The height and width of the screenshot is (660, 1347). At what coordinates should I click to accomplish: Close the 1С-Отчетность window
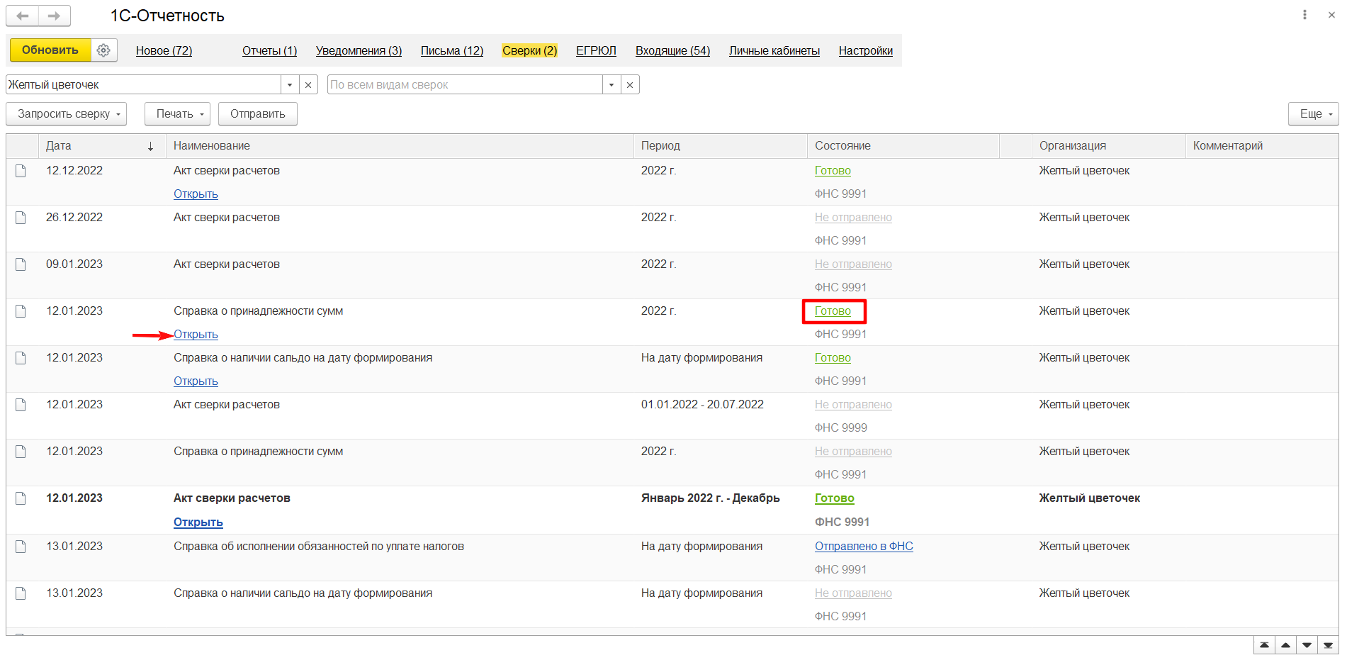point(1331,15)
